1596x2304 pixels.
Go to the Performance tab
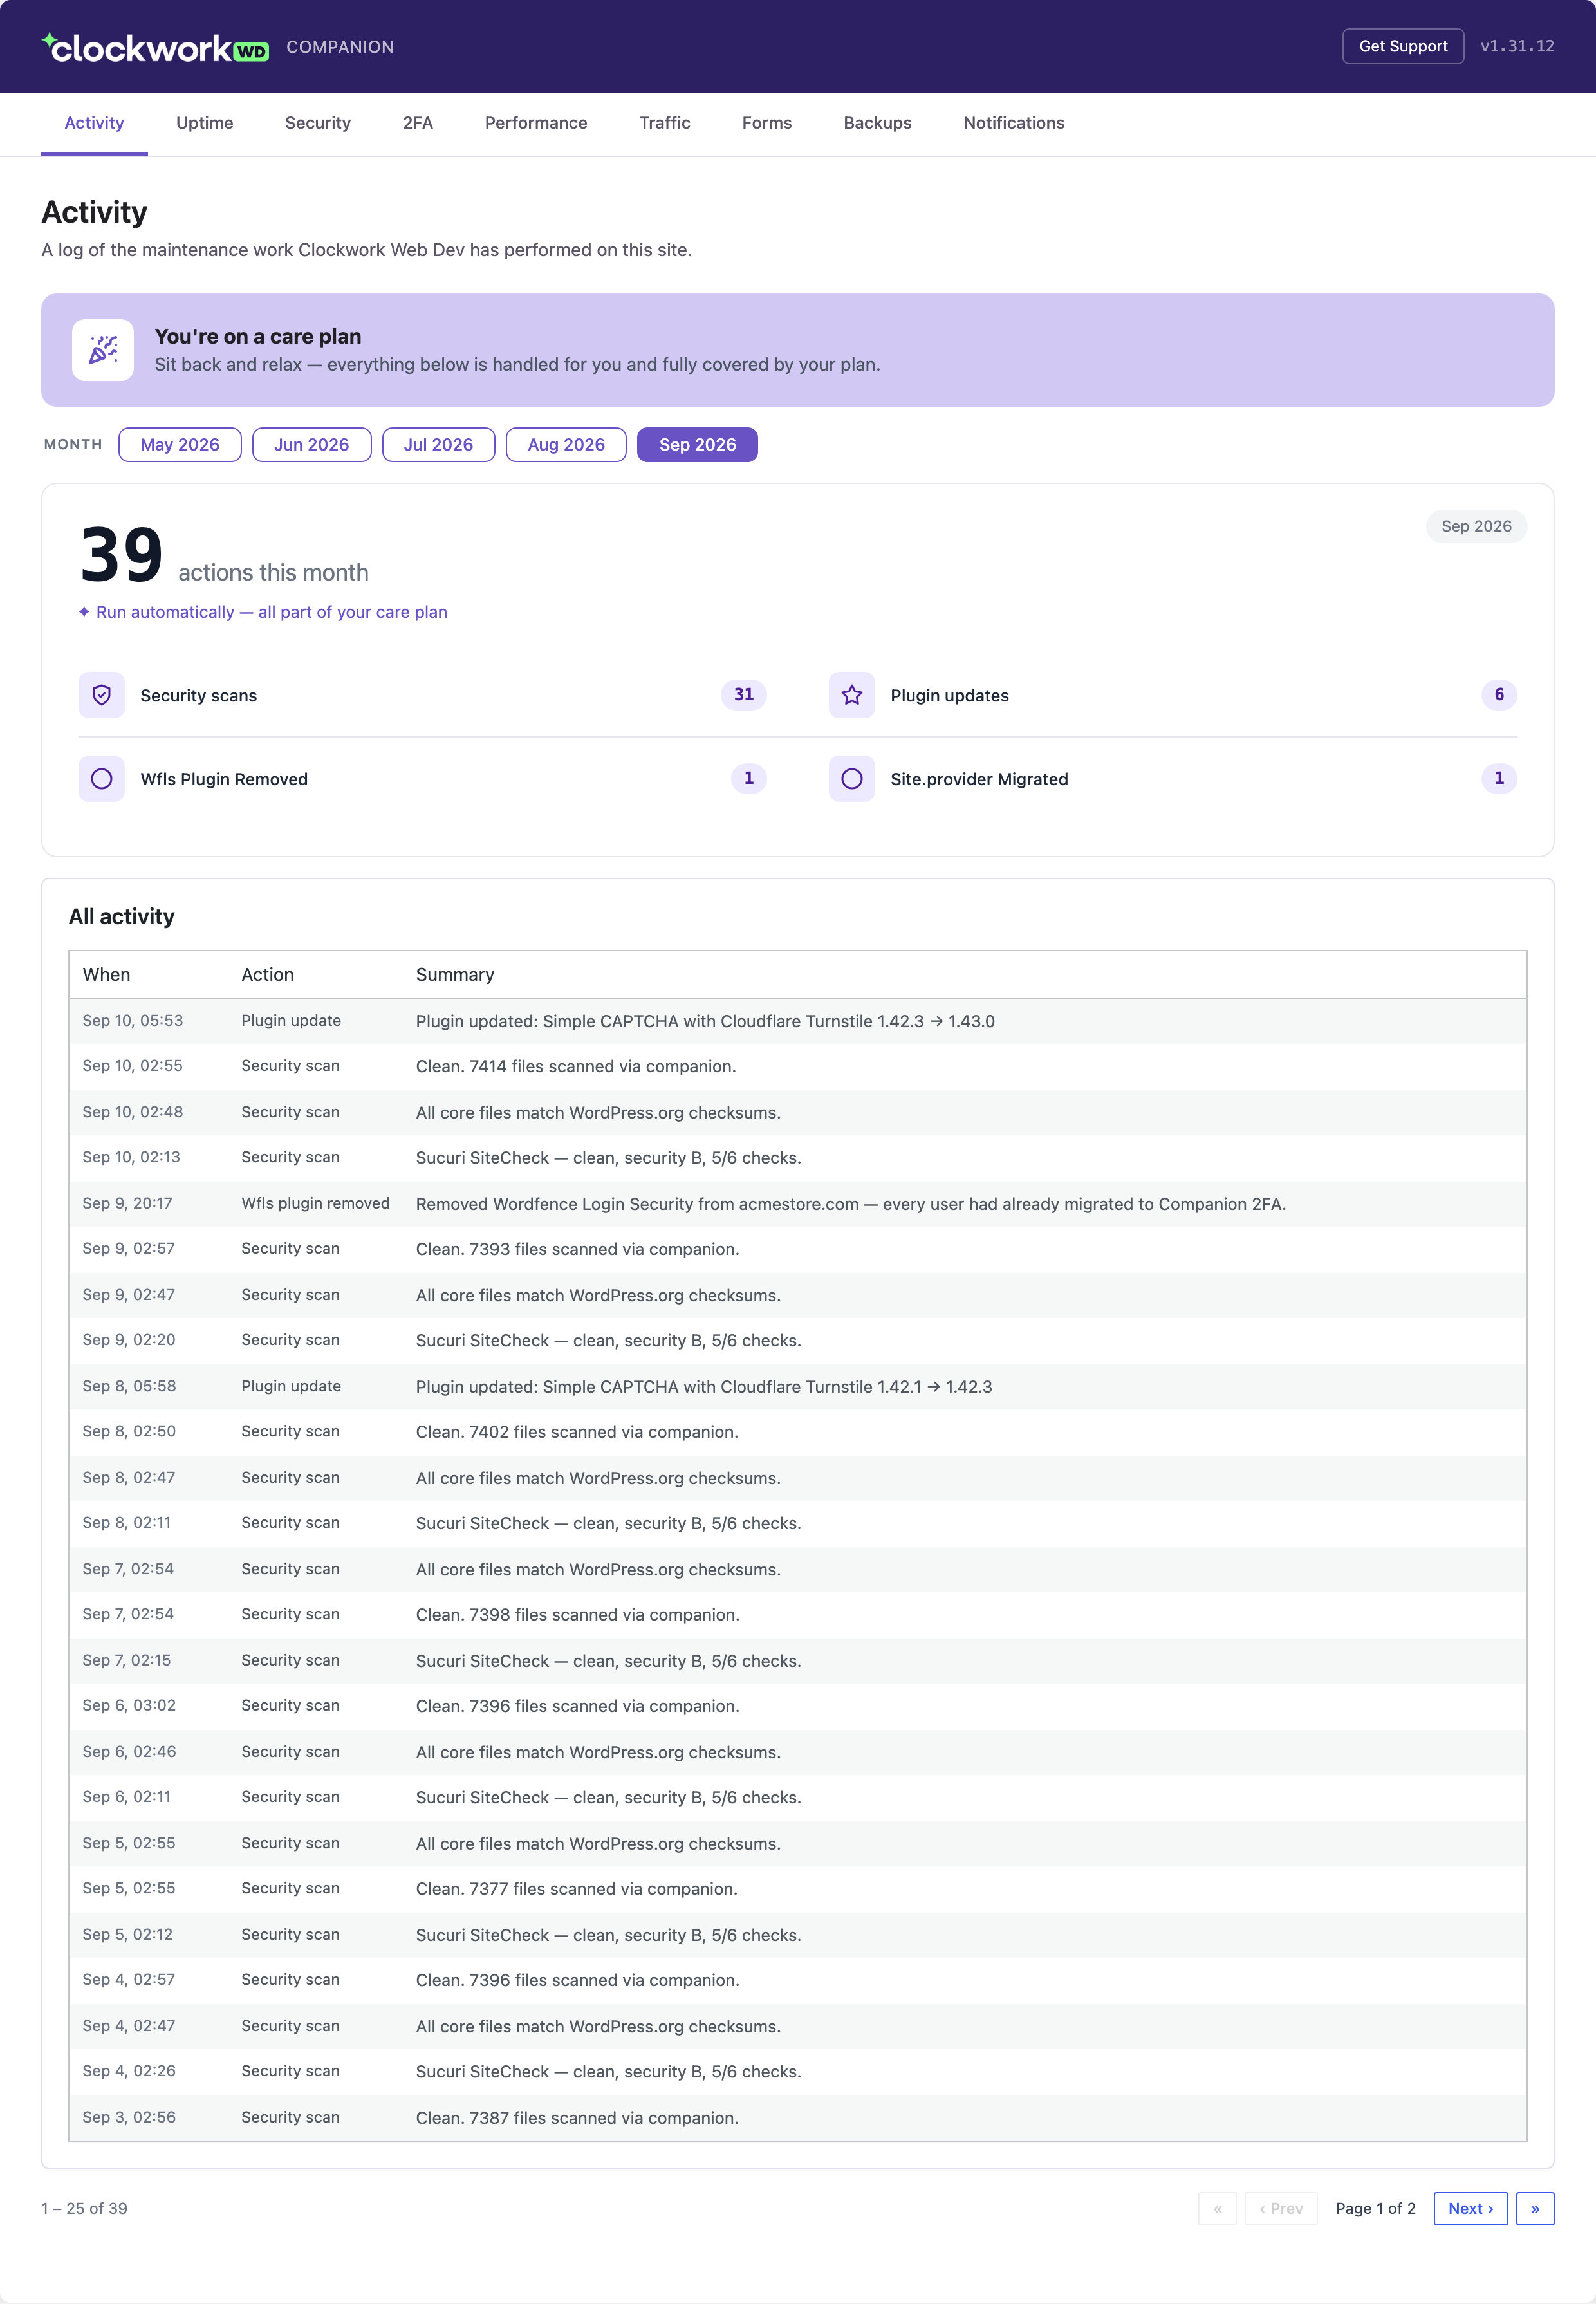[x=536, y=123]
